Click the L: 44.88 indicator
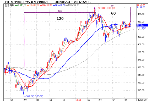This screenshot has width=152, height=105. [141, 7]
